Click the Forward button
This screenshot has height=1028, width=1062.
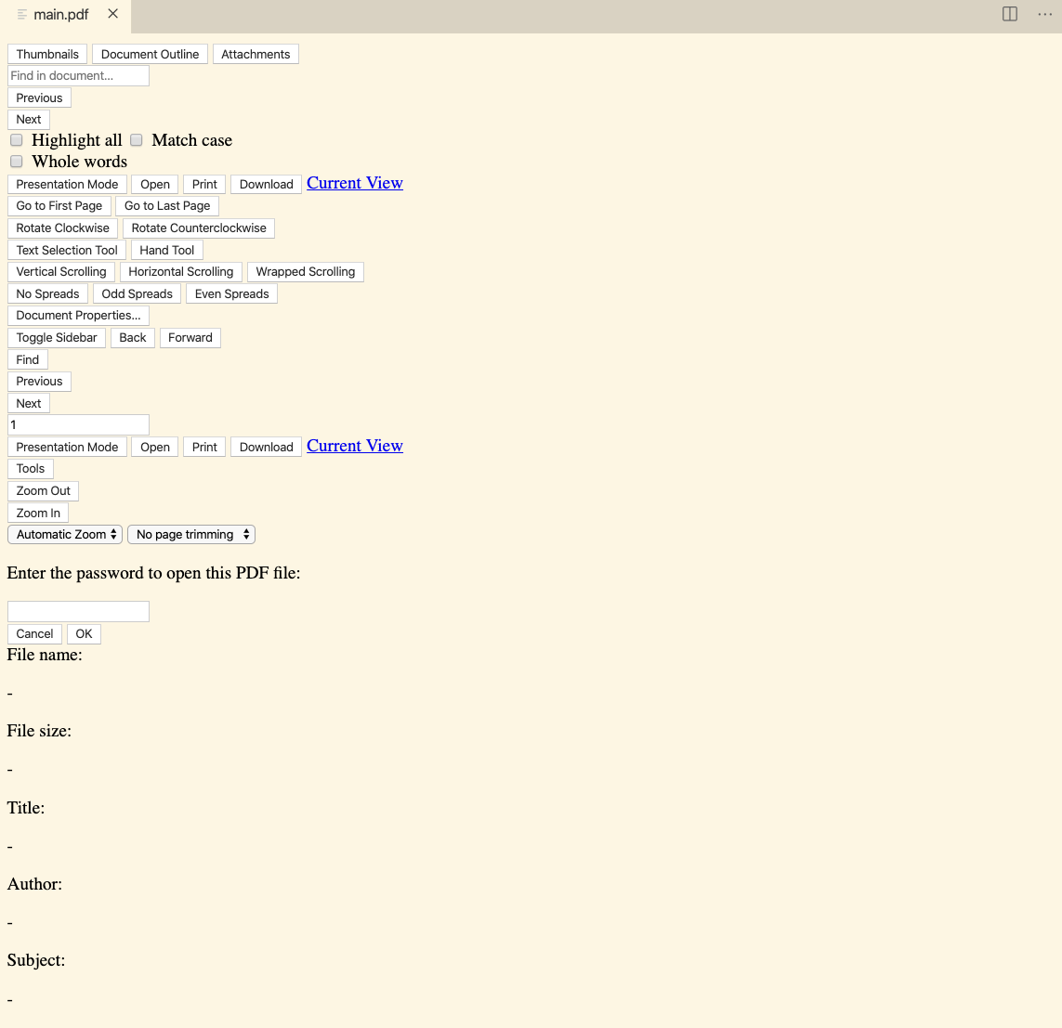(x=190, y=338)
